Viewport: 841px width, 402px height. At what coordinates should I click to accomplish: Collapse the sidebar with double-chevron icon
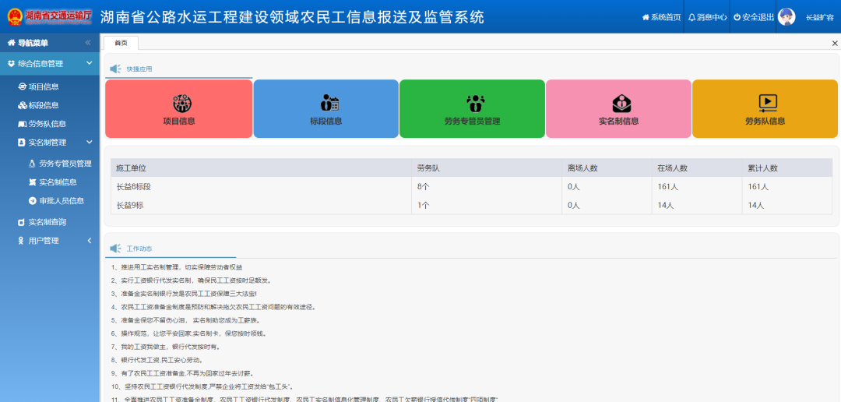coord(88,43)
